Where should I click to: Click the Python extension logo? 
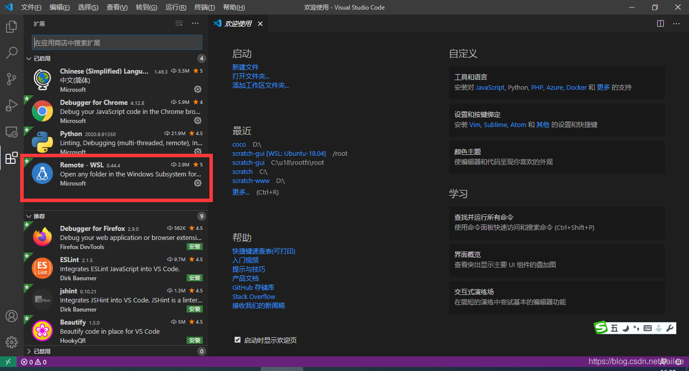click(x=42, y=142)
